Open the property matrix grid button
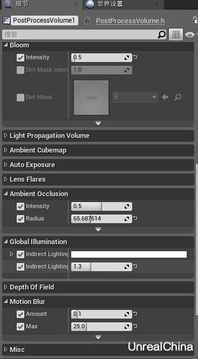The image size is (198, 359). [176, 34]
